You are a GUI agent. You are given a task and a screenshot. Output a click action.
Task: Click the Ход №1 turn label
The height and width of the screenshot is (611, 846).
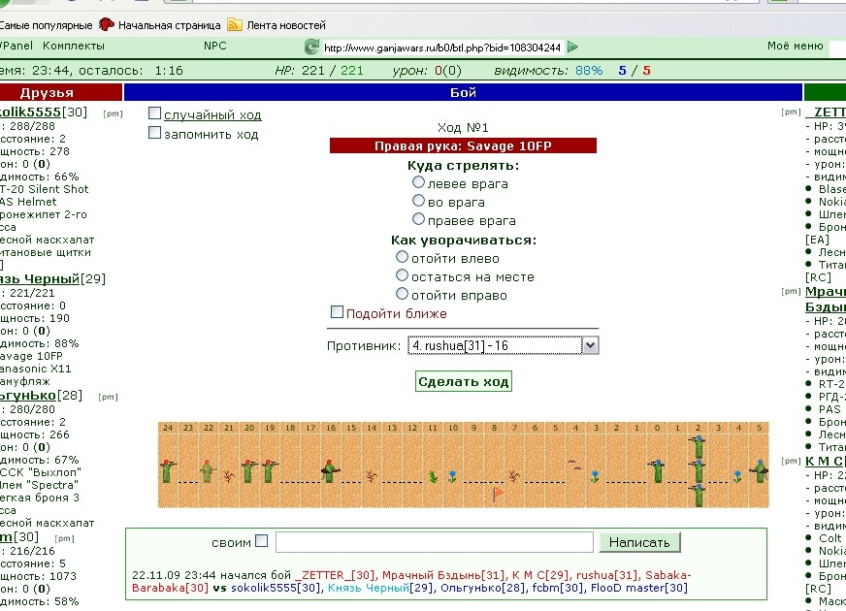(x=463, y=128)
